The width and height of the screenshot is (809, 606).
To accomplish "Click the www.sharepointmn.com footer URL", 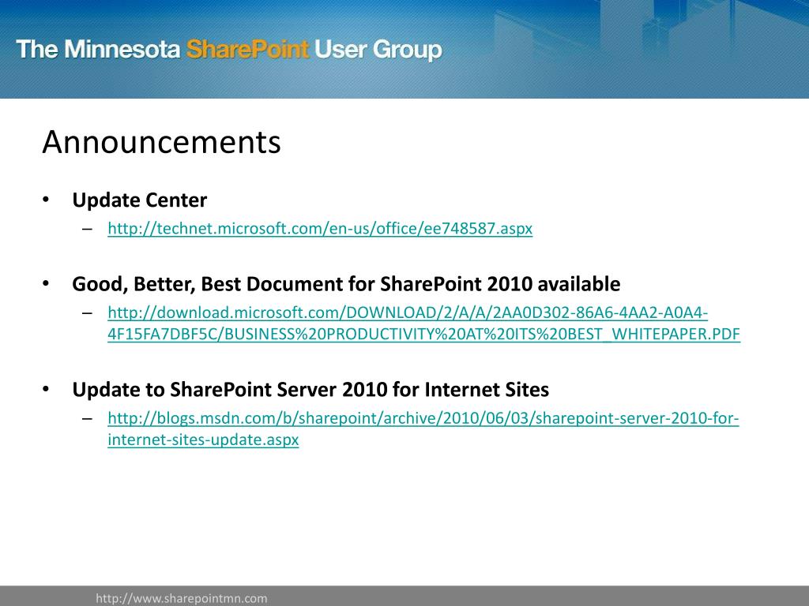I will coord(182,598).
